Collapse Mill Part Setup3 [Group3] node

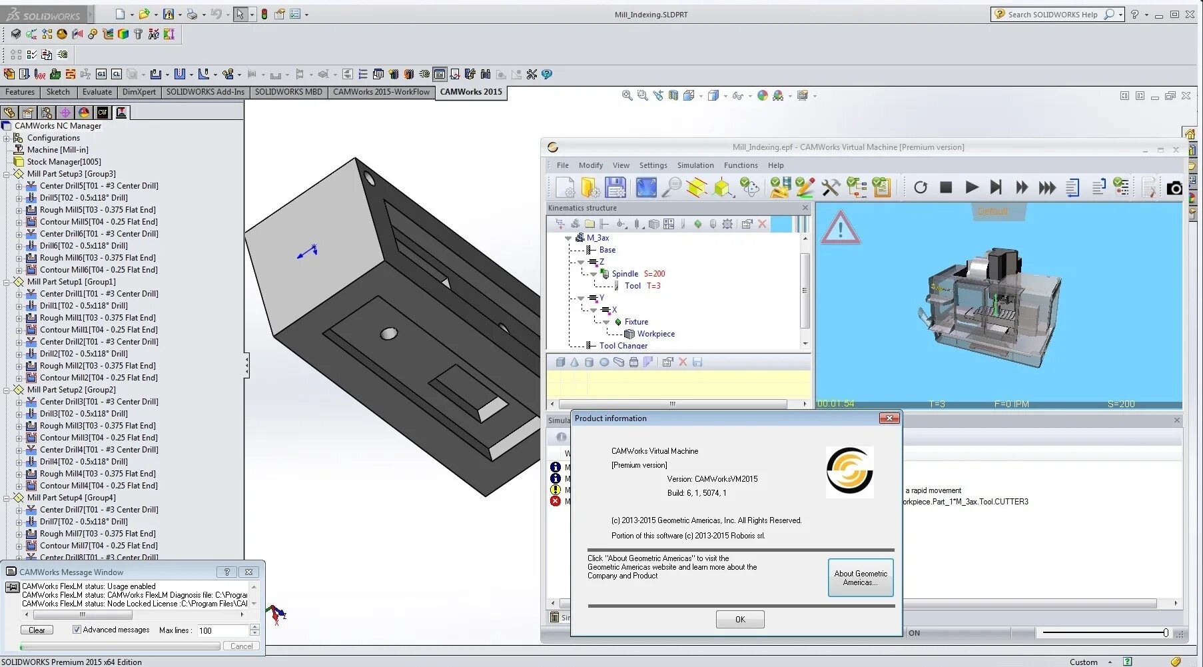pos(7,174)
